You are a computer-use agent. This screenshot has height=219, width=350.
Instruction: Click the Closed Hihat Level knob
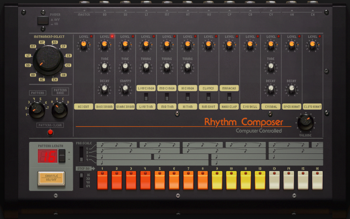coord(313,45)
